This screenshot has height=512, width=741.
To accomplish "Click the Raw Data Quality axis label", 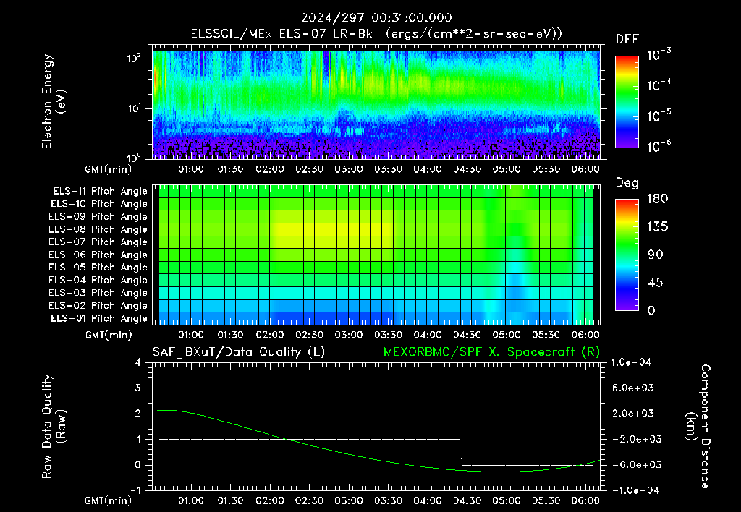I will point(53,427).
